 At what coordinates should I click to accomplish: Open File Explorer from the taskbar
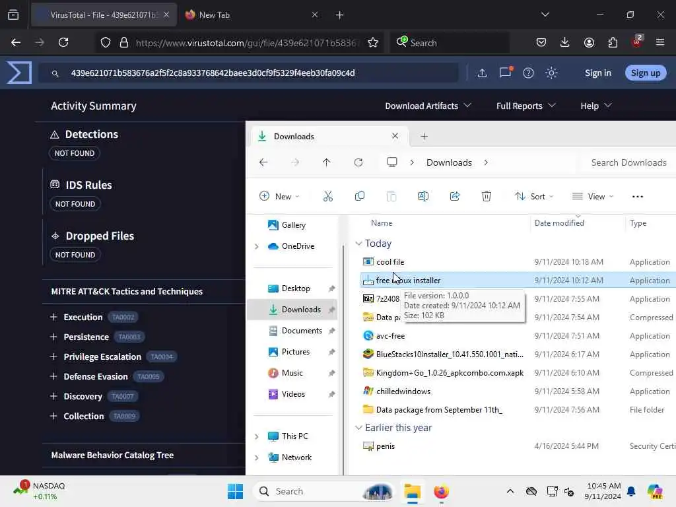click(412, 491)
